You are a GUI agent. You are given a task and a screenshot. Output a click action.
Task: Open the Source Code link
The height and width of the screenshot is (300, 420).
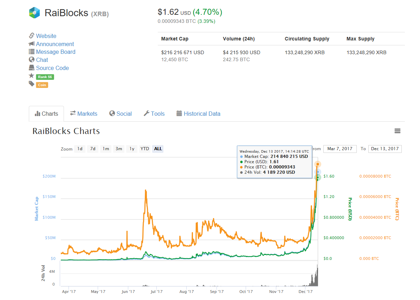click(x=52, y=68)
